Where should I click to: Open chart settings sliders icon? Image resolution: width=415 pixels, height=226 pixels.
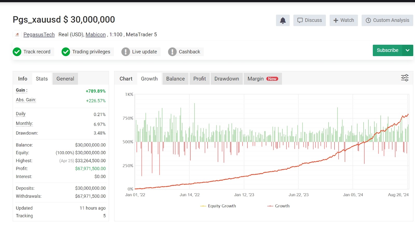click(x=405, y=78)
